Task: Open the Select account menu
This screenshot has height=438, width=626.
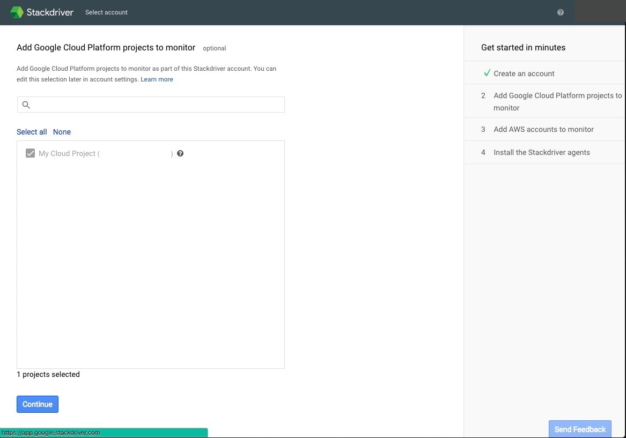Action: (x=106, y=12)
